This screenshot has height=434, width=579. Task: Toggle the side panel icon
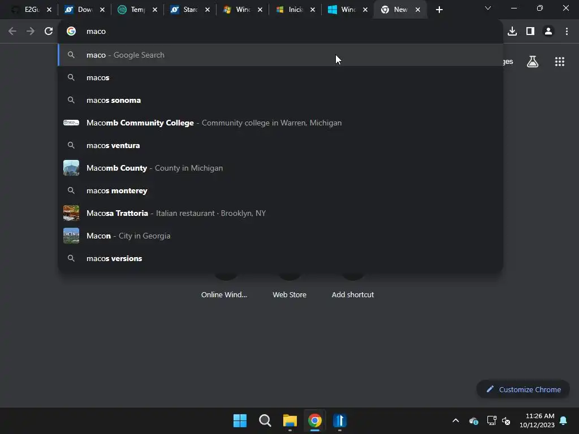coord(530,32)
